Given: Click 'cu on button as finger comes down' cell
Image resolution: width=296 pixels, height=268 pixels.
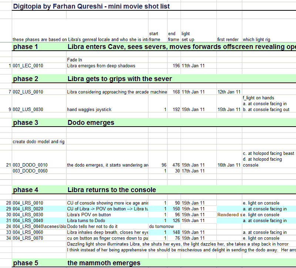Looking at the screenshot, I should point(107,238).
